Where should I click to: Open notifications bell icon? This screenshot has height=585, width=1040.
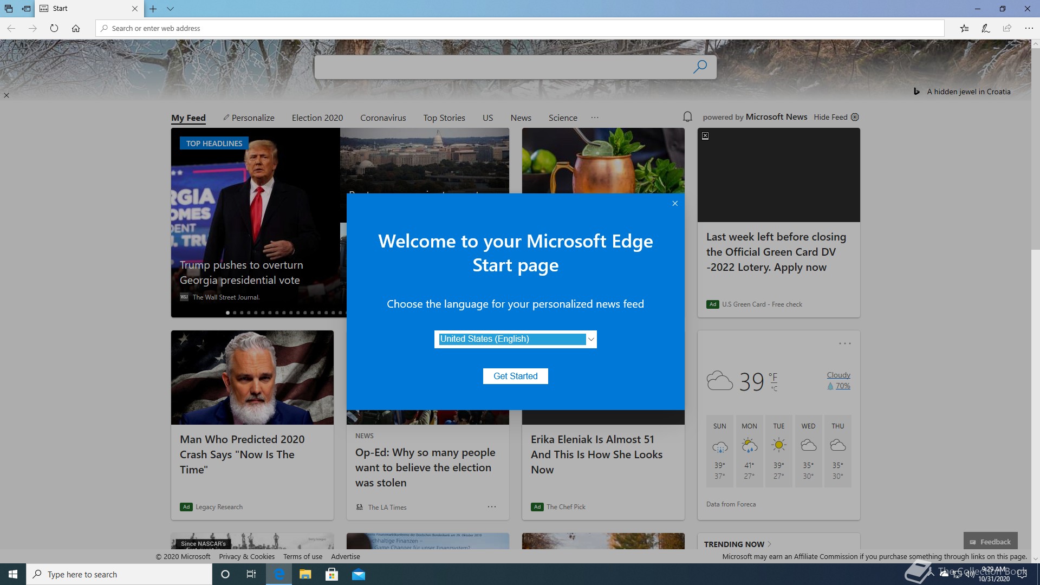pos(687,117)
